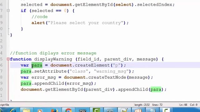Open the Firefox taskbar icon
200x112 pixels.
(x=54, y=110)
